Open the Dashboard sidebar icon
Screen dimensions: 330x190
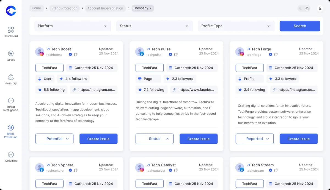coord(11,30)
